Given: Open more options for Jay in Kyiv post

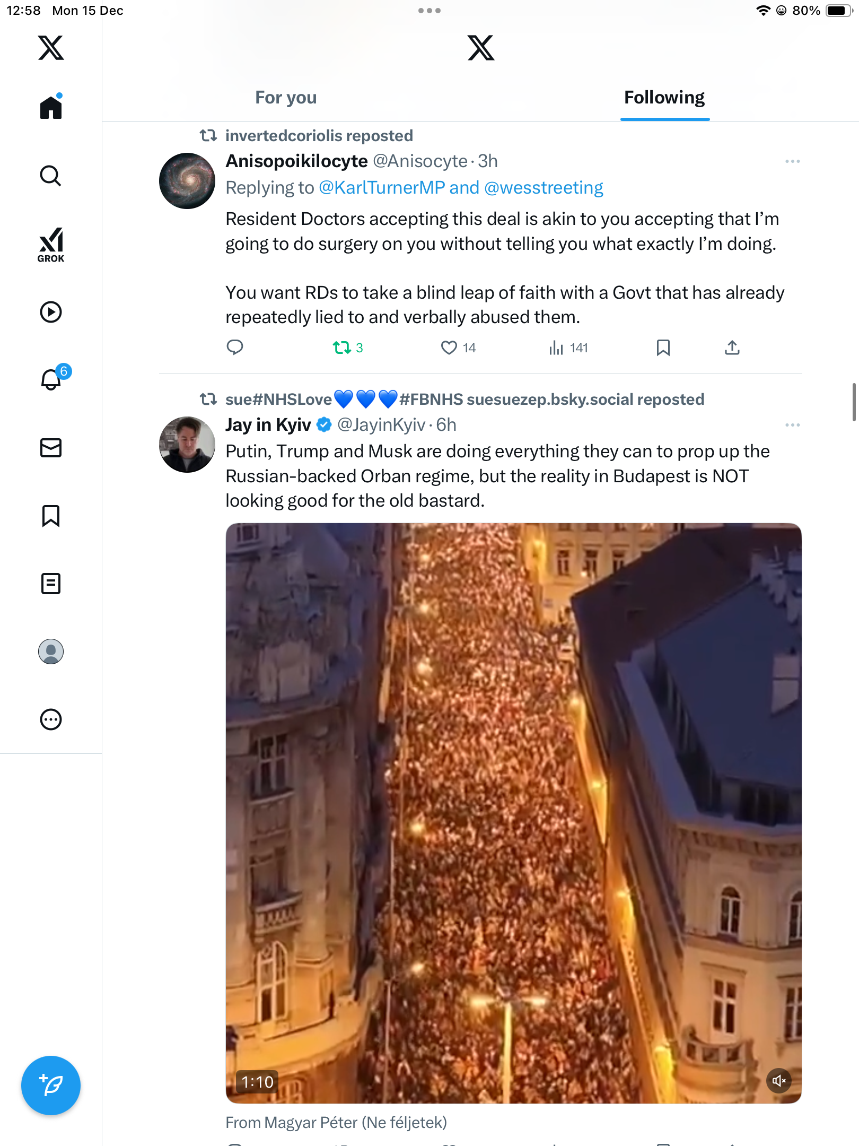Looking at the screenshot, I should click(x=792, y=425).
